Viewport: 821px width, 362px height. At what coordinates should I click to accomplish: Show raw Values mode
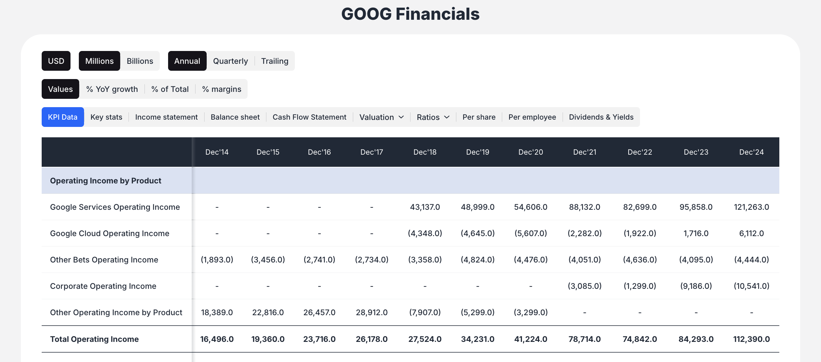[x=60, y=89]
